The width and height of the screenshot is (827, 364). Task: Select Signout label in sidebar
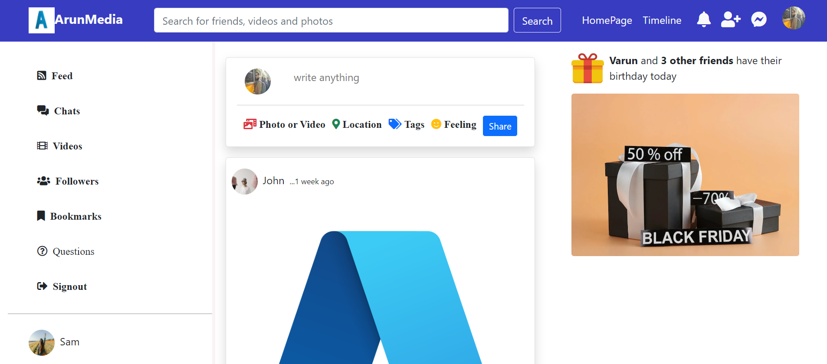coord(70,286)
